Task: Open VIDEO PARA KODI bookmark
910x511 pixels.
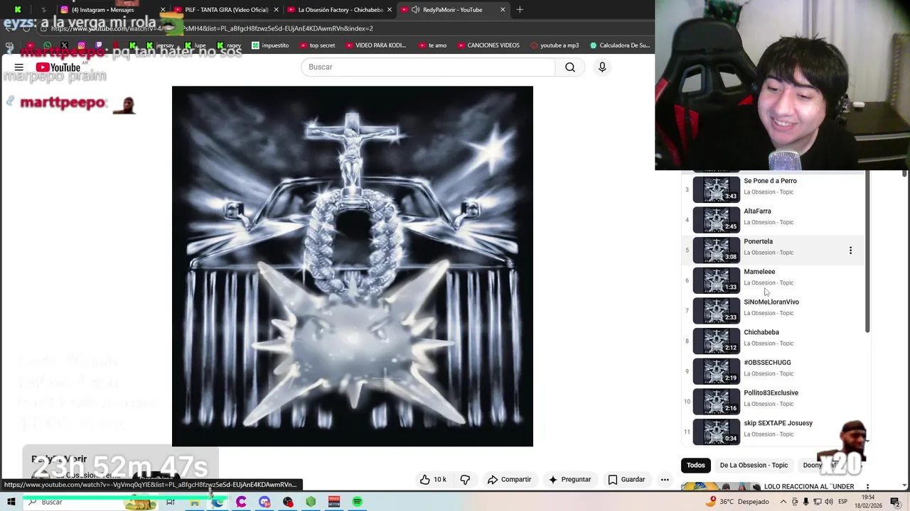Action: pos(375,45)
